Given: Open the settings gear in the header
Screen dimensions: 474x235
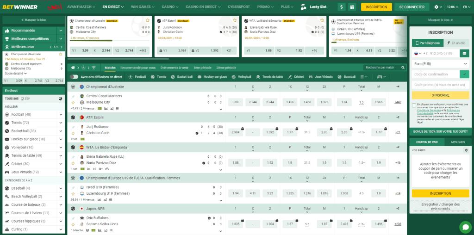Looking at the screenshot, I should point(436,7).
